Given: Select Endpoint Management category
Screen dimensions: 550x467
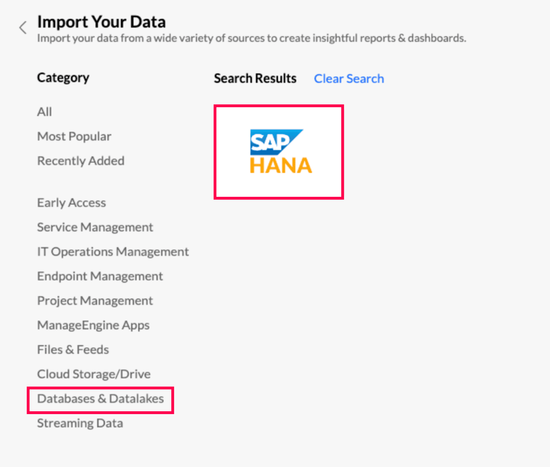Looking at the screenshot, I should point(100,276).
